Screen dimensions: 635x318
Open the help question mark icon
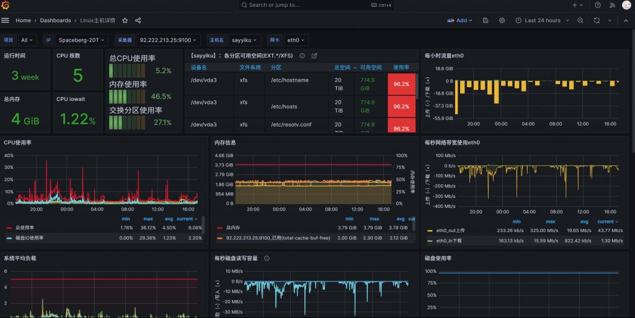click(x=598, y=5)
